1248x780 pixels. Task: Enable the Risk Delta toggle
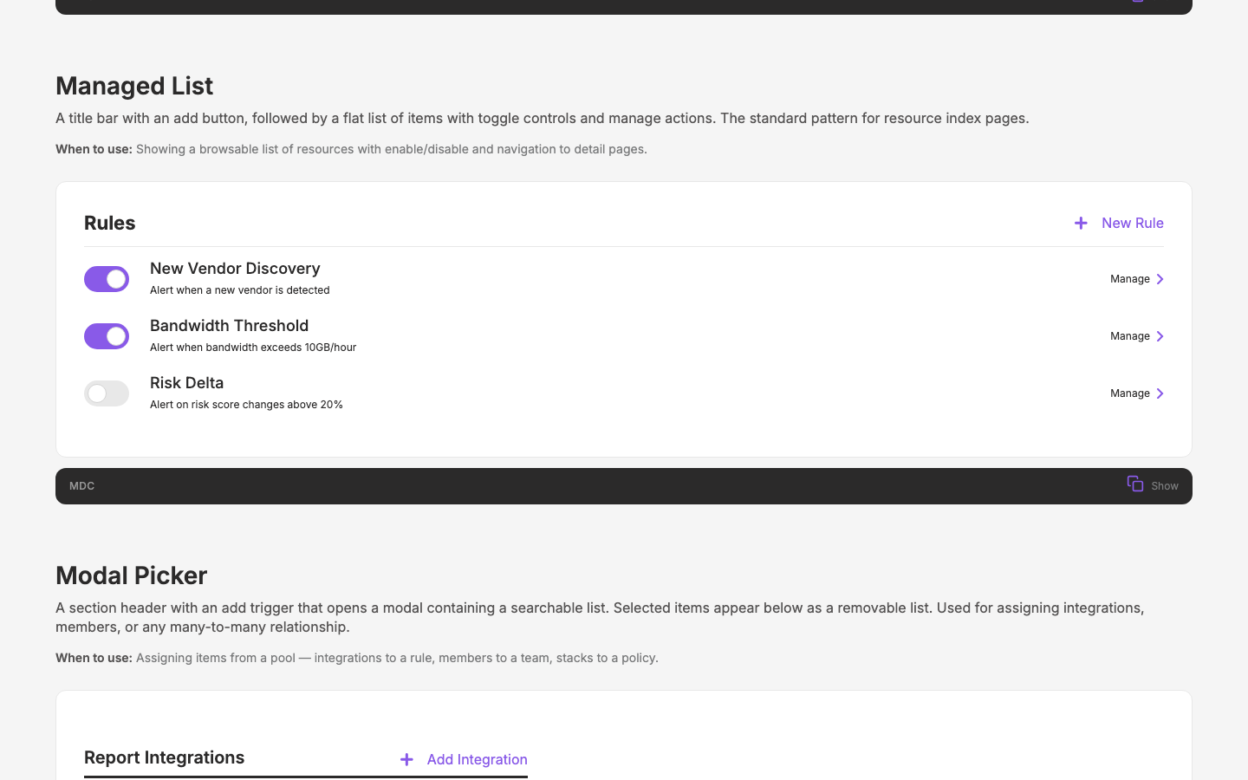[x=107, y=393]
